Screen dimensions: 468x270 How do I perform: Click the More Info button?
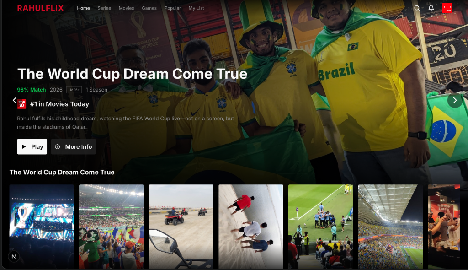click(x=74, y=146)
